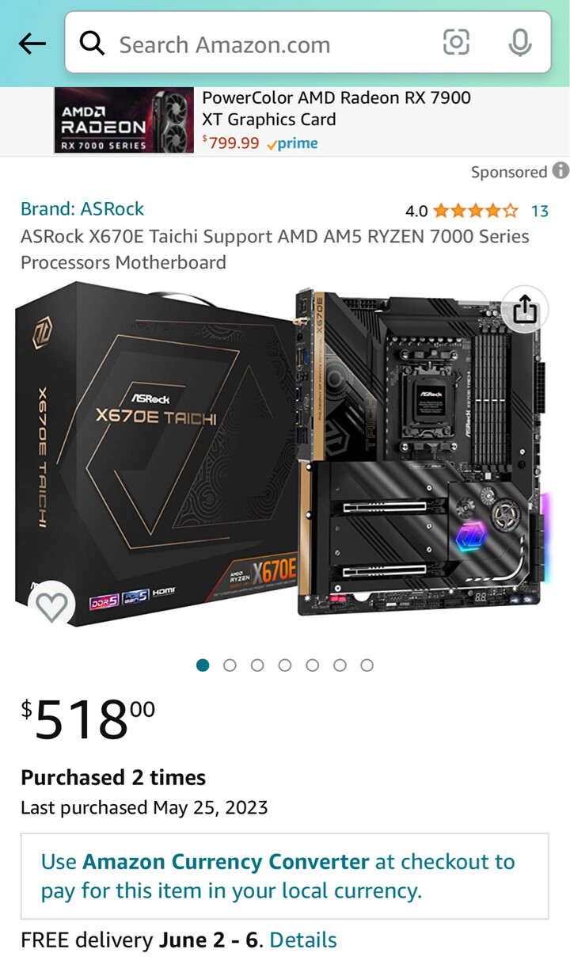Image resolution: width=570 pixels, height=957 pixels.
Task: Tap the star rating icons
Action: (475, 211)
